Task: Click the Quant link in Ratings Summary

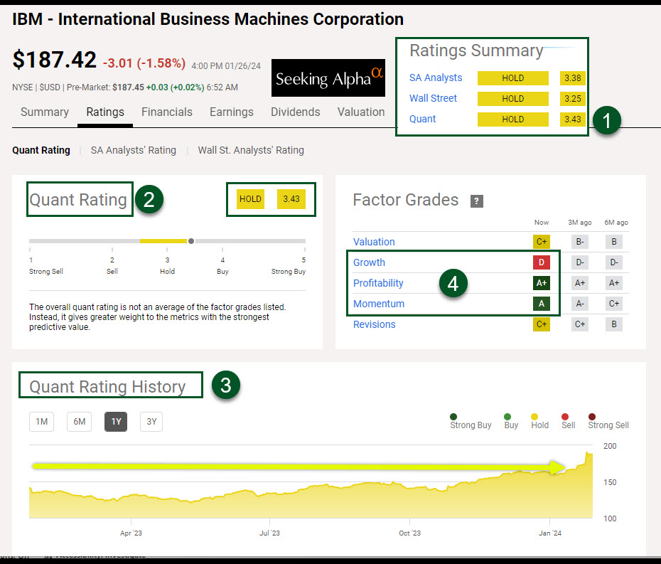Action: coord(422,119)
